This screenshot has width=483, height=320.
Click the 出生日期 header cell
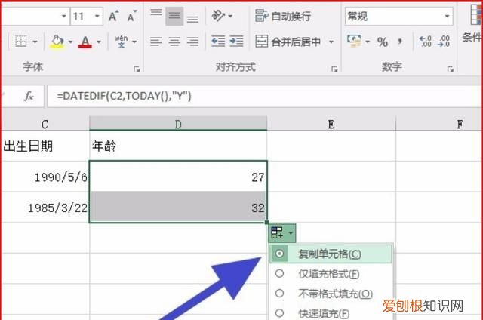point(45,146)
